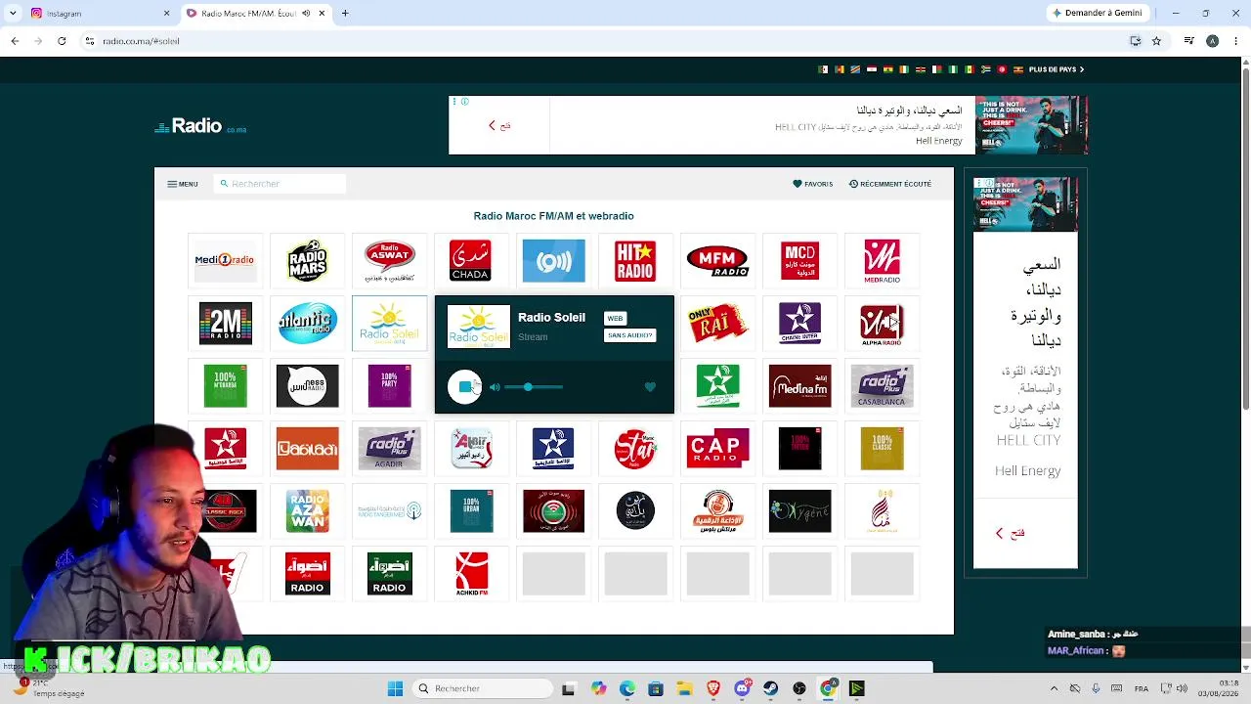
Task: Open the Windows Start menu
Action: (395, 688)
